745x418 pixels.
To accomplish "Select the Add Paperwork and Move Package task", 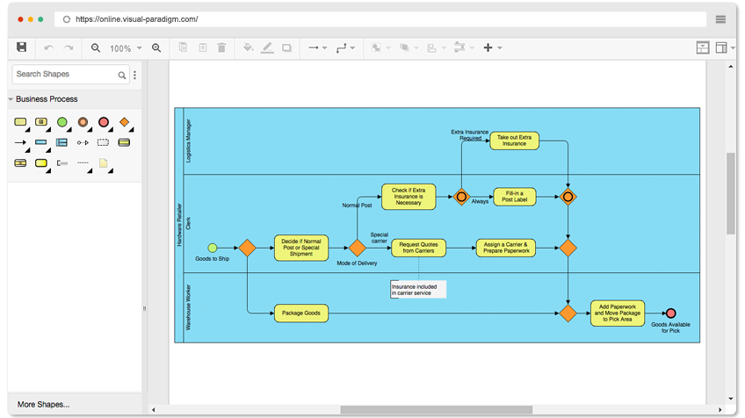I will (x=618, y=313).
